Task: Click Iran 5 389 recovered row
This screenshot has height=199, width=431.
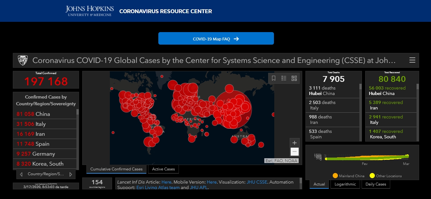Action: point(391,105)
